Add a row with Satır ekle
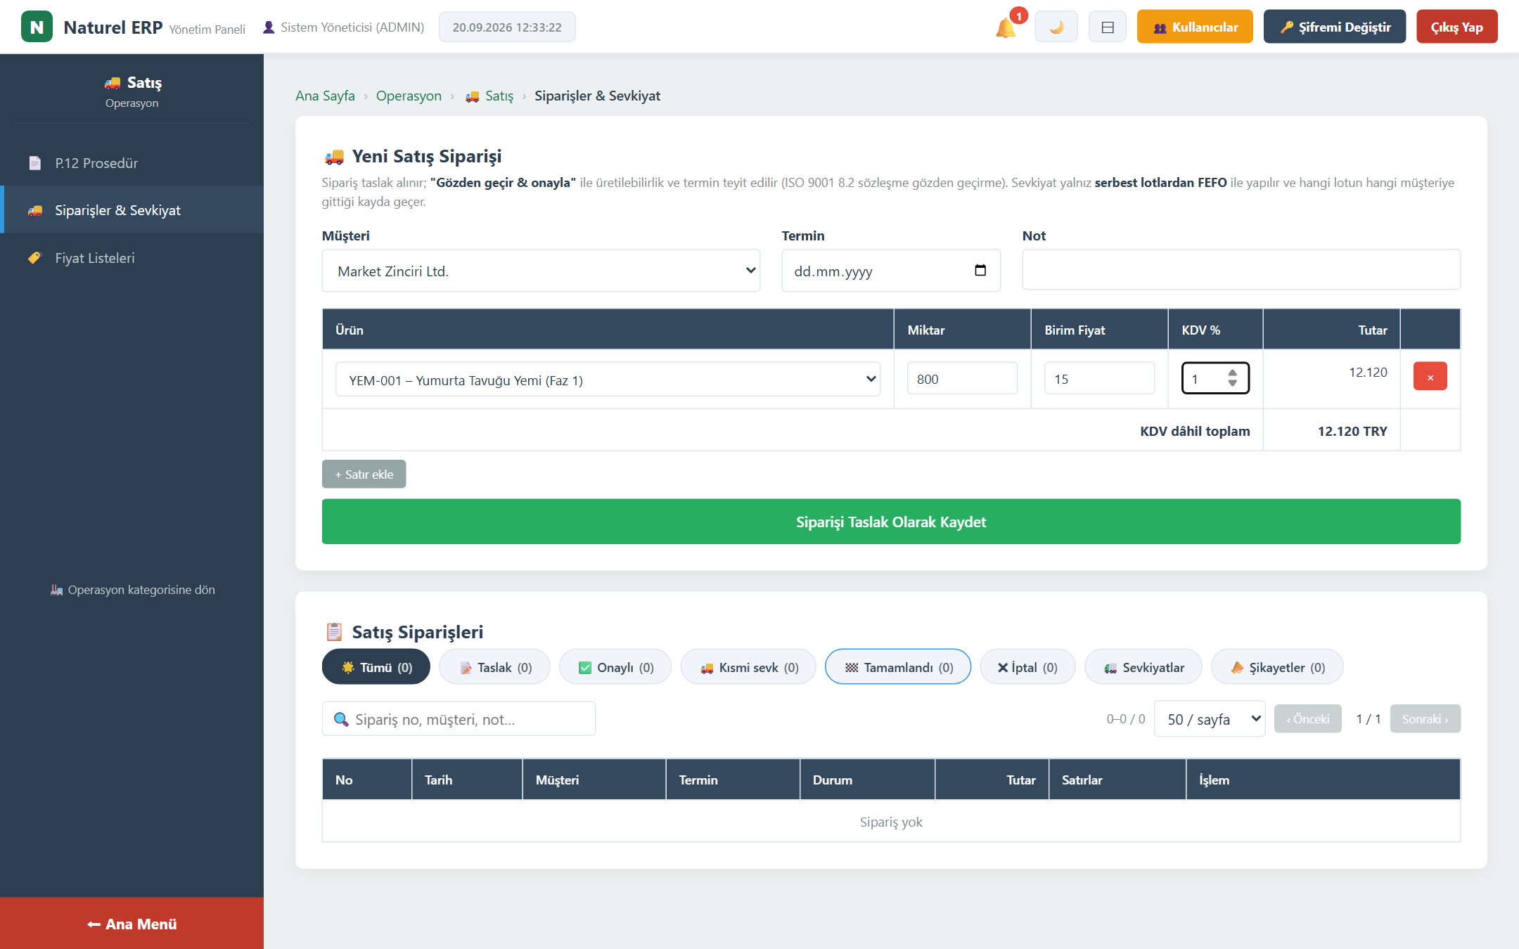 tap(364, 474)
